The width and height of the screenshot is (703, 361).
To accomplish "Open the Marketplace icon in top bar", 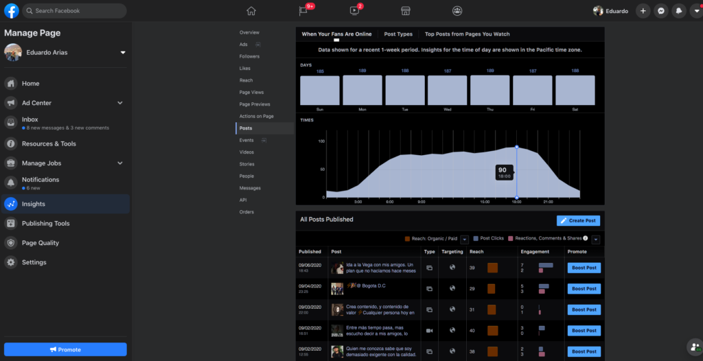I will (x=406, y=11).
